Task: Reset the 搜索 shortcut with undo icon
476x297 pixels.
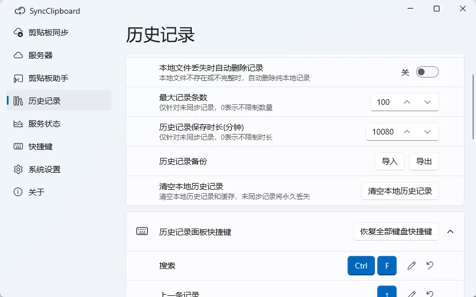Action: [x=430, y=266]
